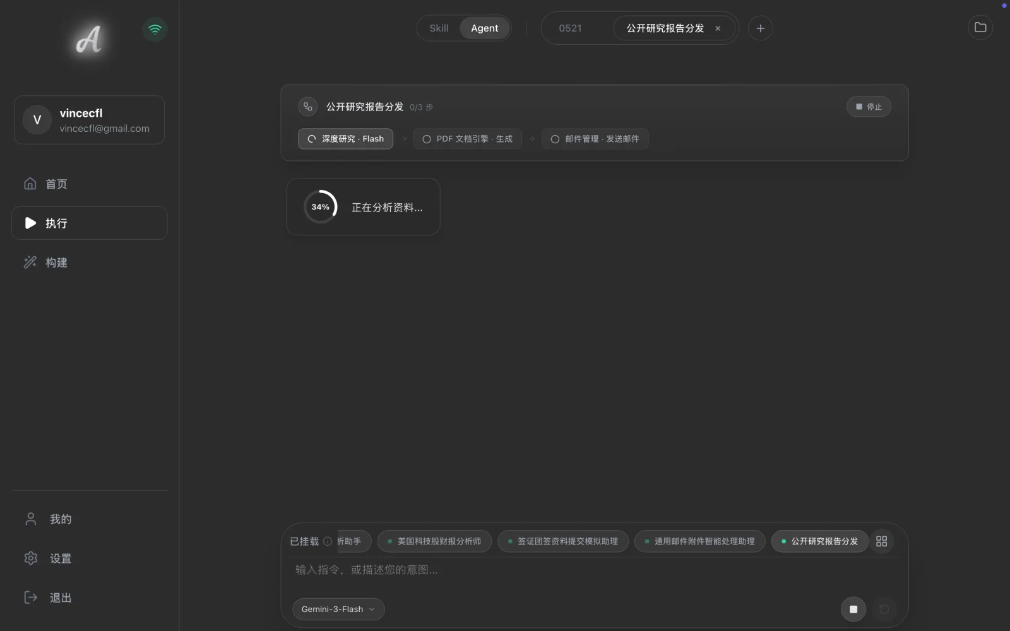
Task: Click the user avatar 'V' circle
Action: point(37,120)
